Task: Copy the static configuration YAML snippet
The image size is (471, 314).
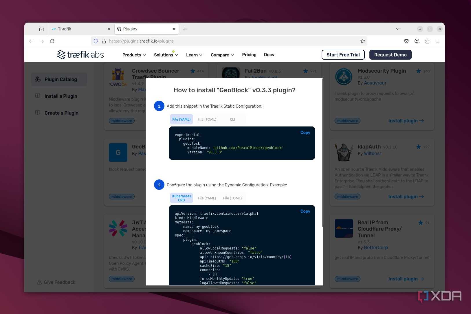Action: coord(305,133)
